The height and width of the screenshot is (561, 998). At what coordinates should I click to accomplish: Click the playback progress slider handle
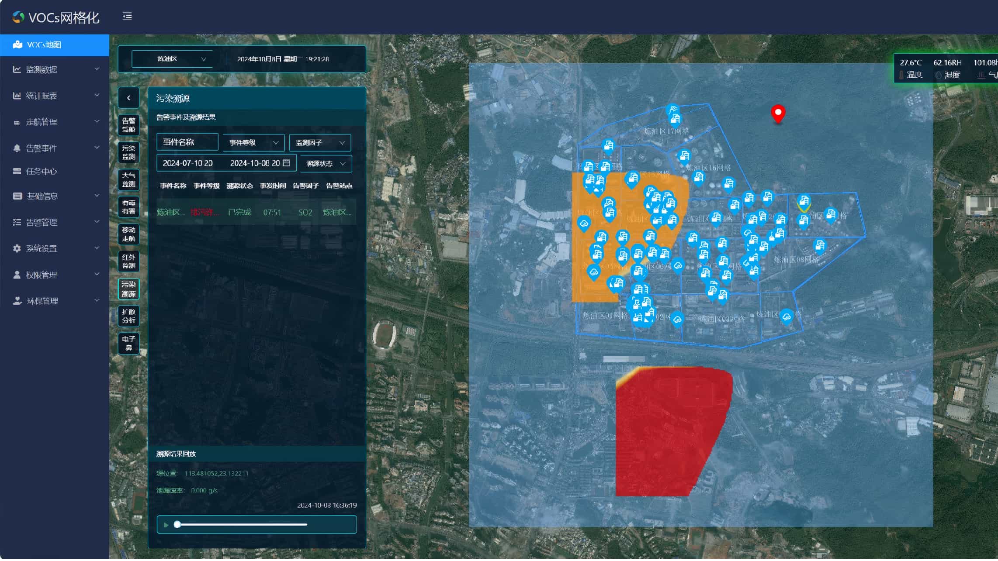pyautogui.click(x=177, y=525)
